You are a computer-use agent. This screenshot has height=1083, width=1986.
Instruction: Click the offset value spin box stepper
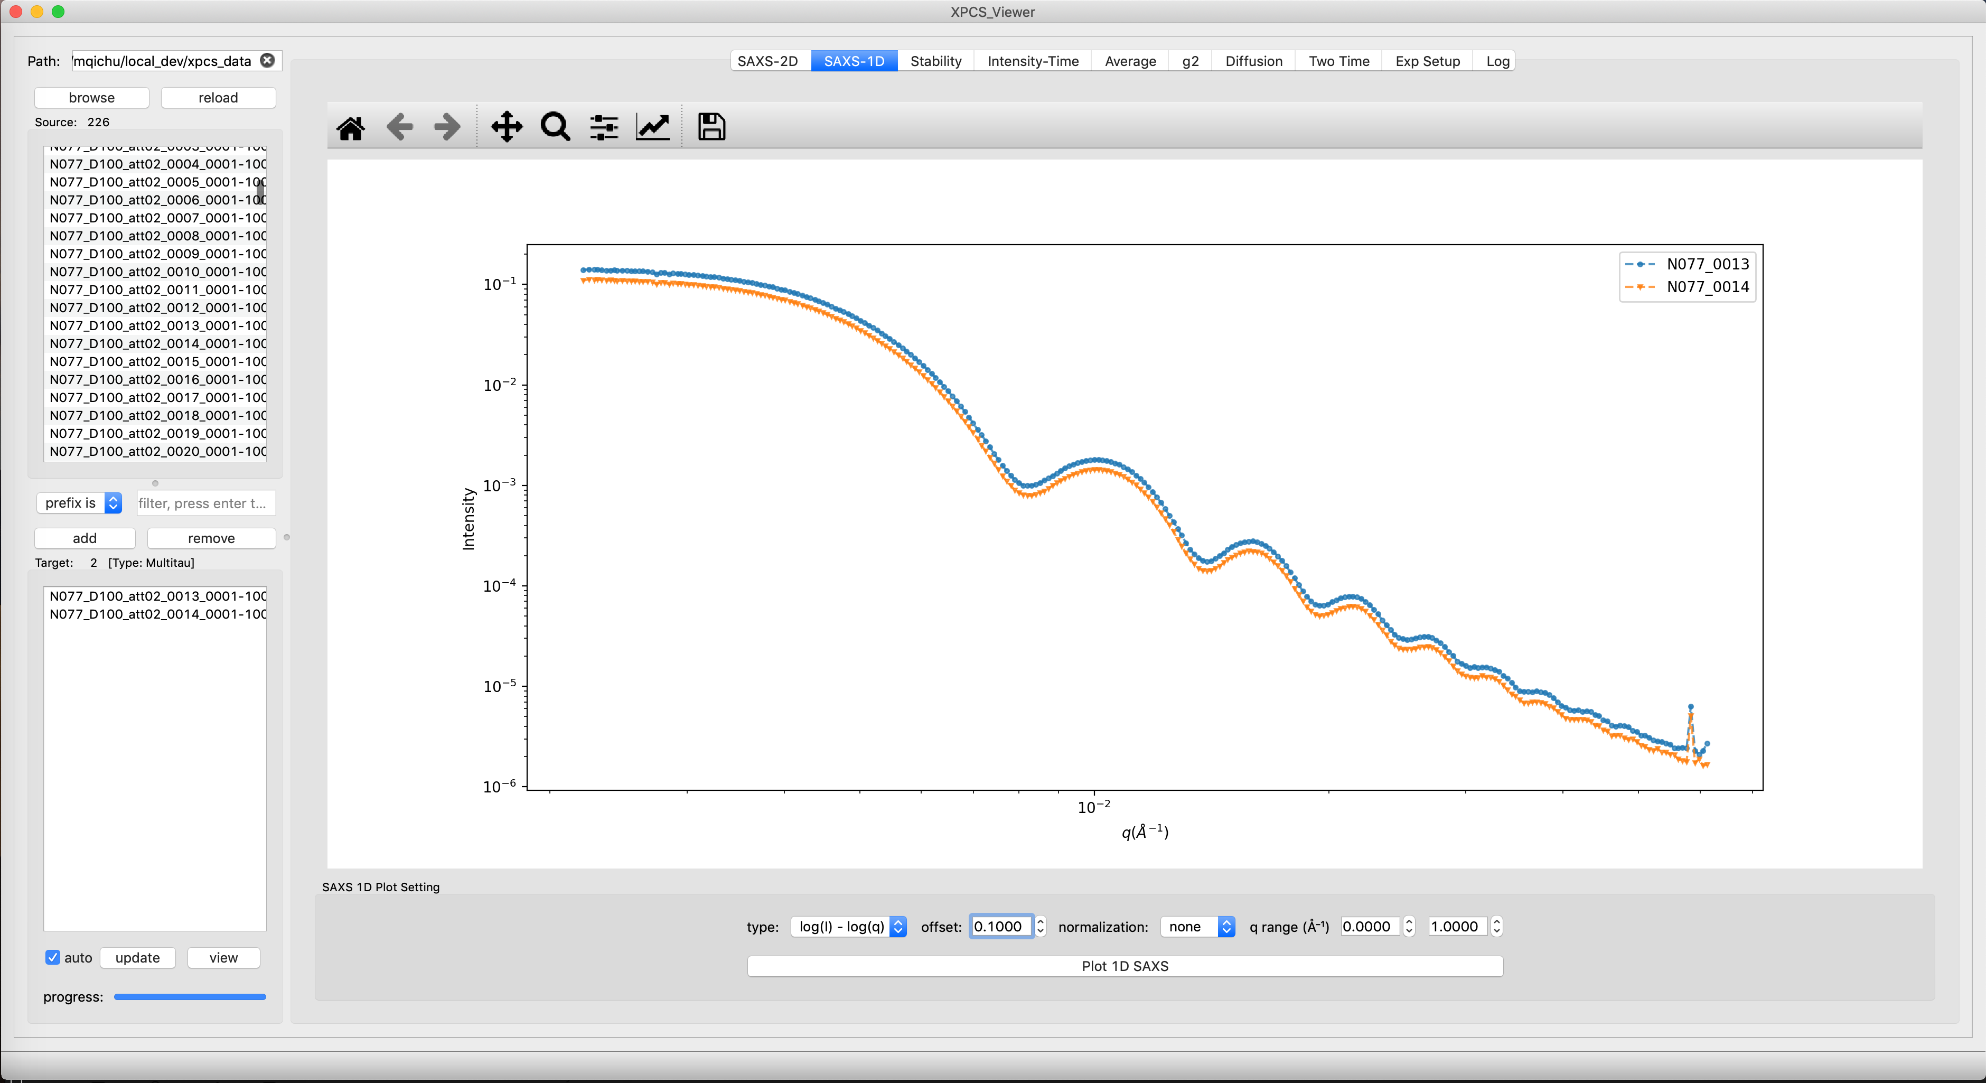(x=1040, y=926)
